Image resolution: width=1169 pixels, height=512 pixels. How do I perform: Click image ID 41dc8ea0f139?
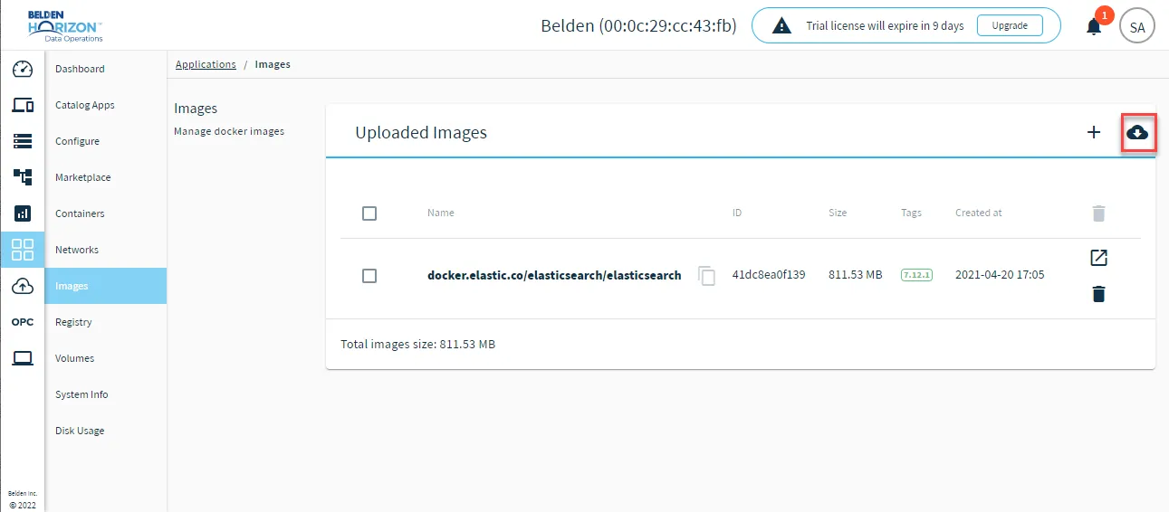(x=769, y=274)
